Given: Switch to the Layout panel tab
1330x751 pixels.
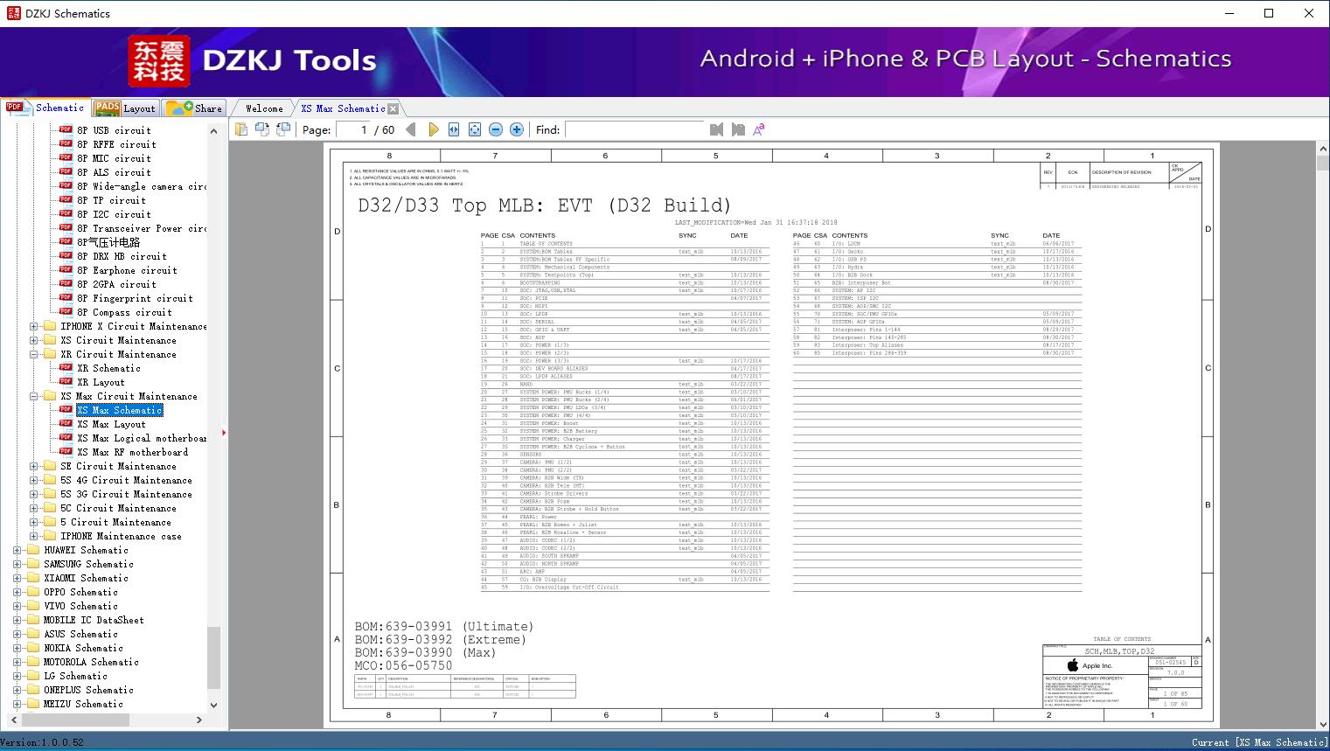Looking at the screenshot, I should pos(125,108).
